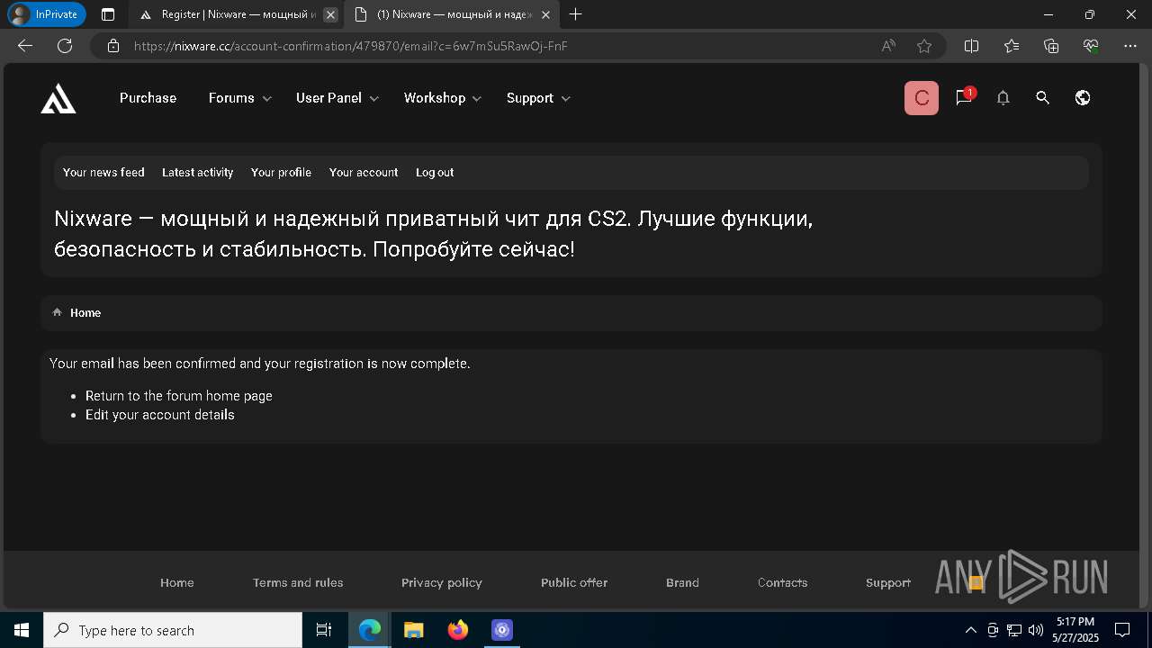The width and height of the screenshot is (1152, 648).
Task: Open File Explorer from taskbar
Action: coord(413,630)
